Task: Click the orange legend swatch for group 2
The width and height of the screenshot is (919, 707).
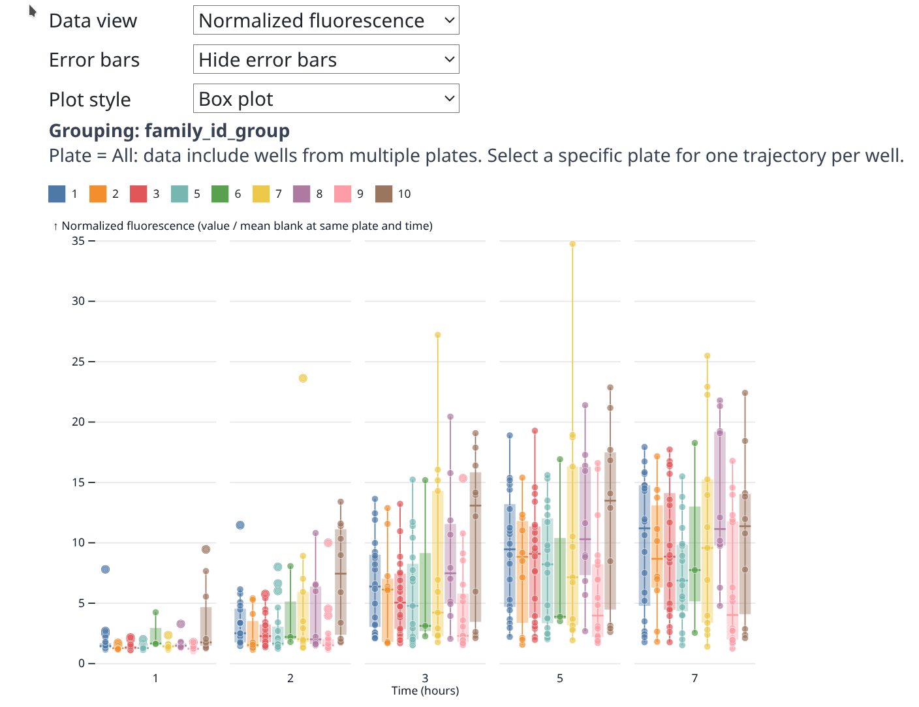Action: [x=98, y=194]
